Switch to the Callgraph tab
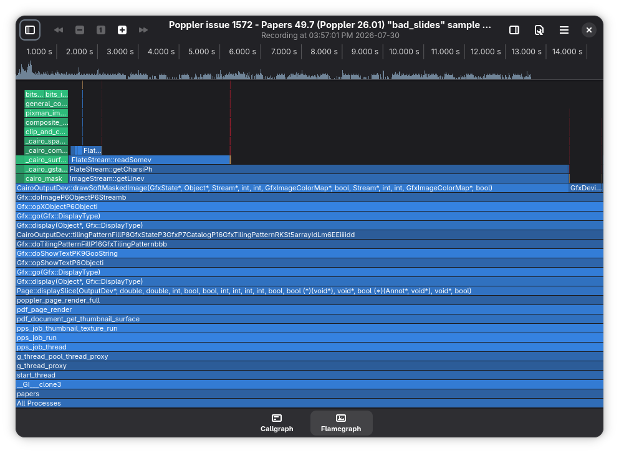The width and height of the screenshot is (619, 453). [x=277, y=423]
